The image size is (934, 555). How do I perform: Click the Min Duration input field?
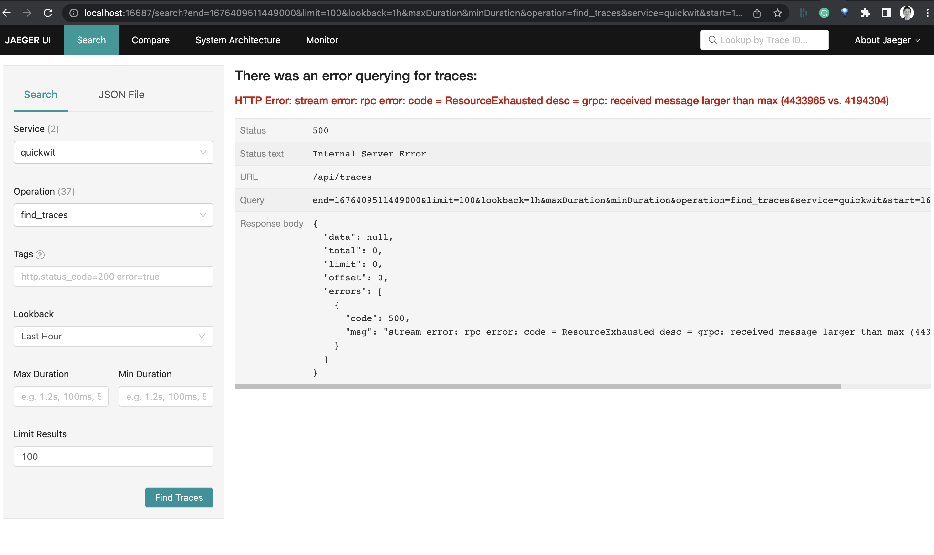(166, 396)
